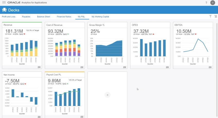Click the 9.89M payroll cost value

54,81
